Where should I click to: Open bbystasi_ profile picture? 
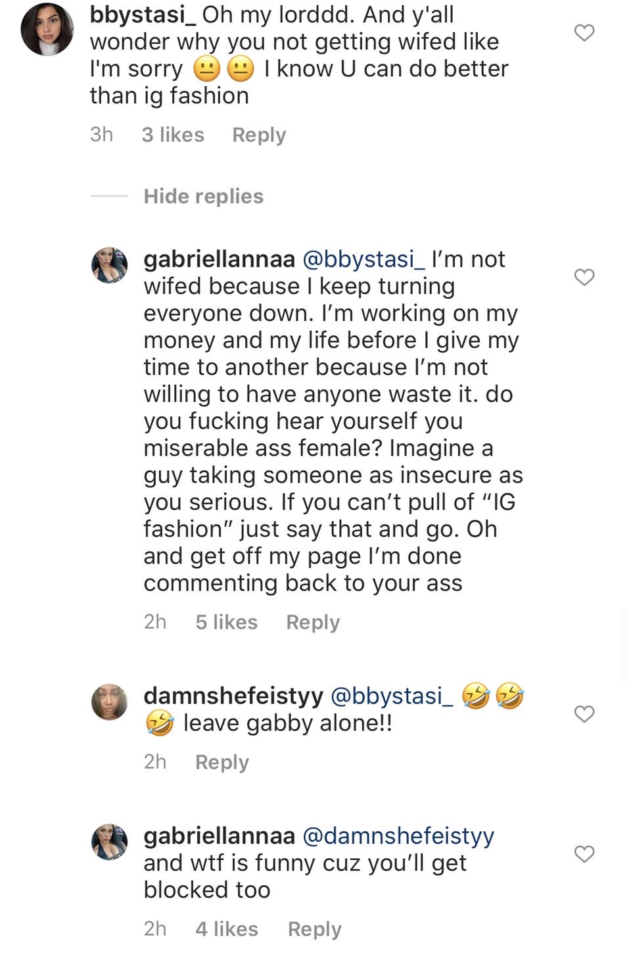47,30
